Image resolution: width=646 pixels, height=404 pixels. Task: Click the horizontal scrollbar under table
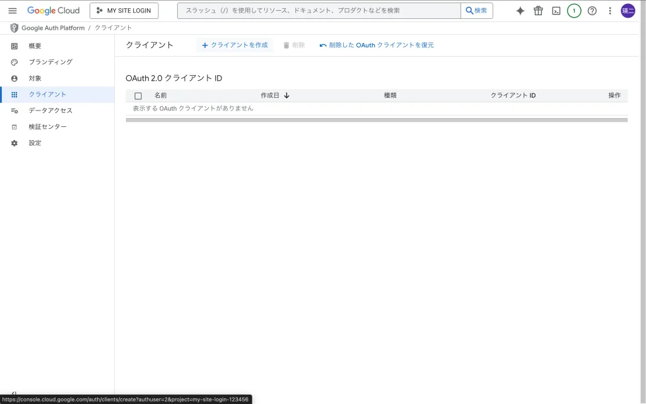(x=376, y=120)
